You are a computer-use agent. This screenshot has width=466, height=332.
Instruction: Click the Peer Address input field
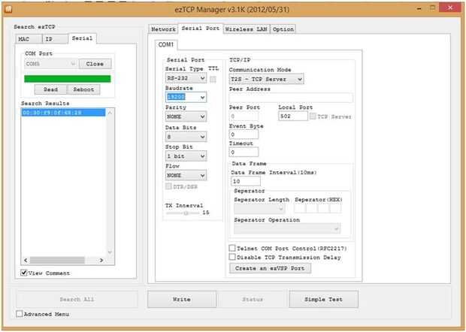[x=291, y=98]
